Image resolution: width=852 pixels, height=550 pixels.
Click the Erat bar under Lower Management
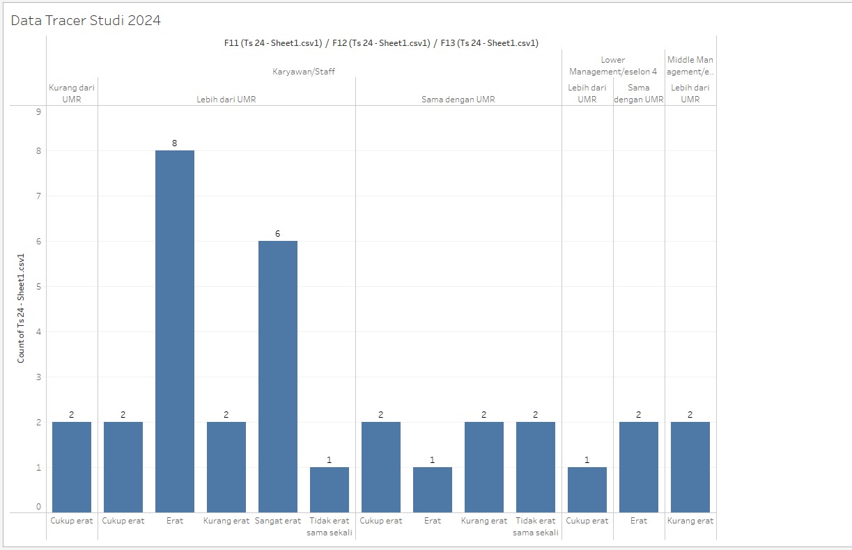point(639,467)
